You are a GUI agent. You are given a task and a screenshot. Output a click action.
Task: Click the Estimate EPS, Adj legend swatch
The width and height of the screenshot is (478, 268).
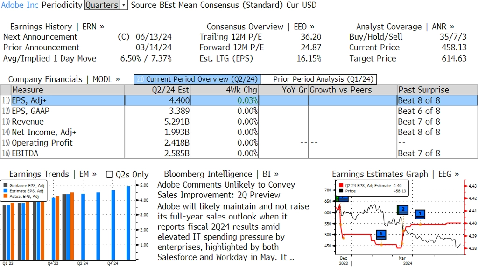(6, 191)
